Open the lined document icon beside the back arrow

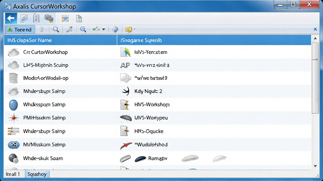click(24, 19)
